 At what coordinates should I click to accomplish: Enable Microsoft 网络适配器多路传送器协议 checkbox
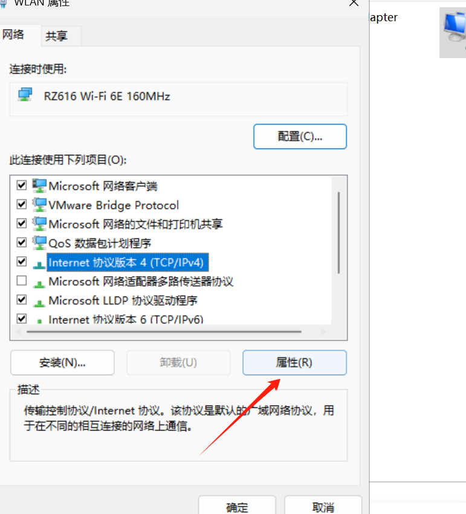point(22,280)
